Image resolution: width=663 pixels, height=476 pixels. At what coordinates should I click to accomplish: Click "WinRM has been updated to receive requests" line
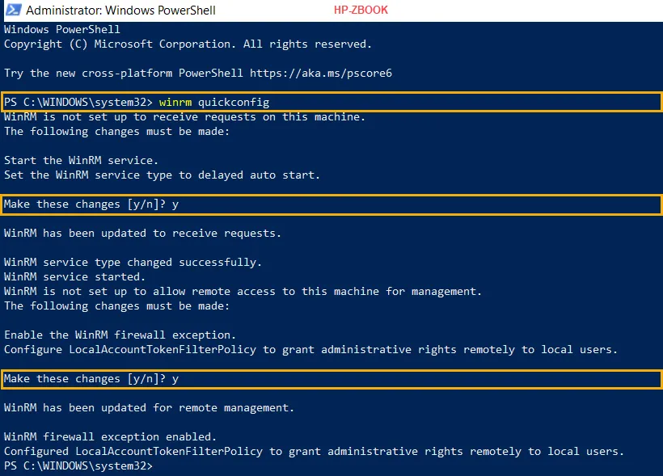142,234
